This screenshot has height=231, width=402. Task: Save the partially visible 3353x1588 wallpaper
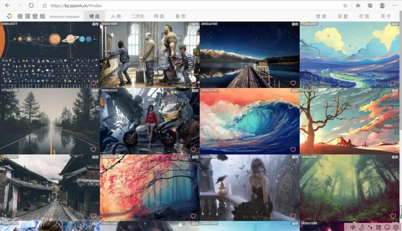pyautogui.click(x=195, y=224)
